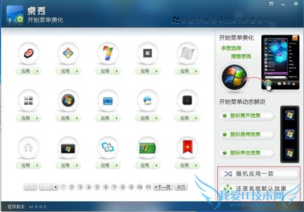Select the four-color diamond Windows logo icon
This screenshot has width=304, height=212.
click(x=68, y=53)
